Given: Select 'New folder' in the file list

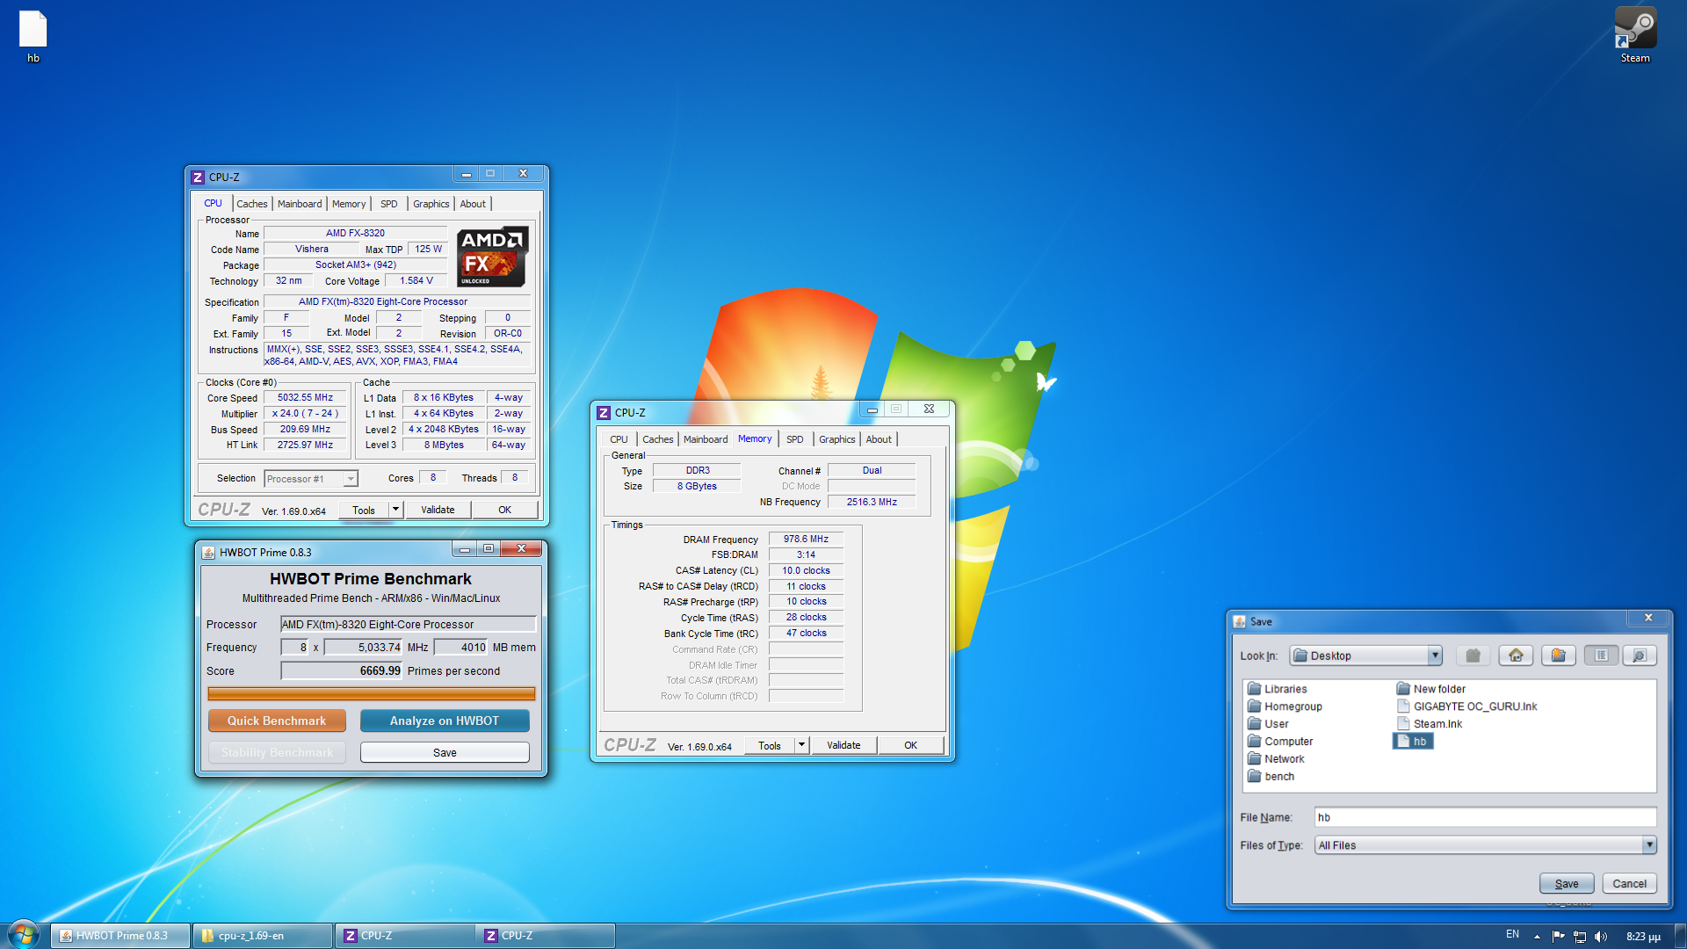Looking at the screenshot, I should tap(1430, 689).
